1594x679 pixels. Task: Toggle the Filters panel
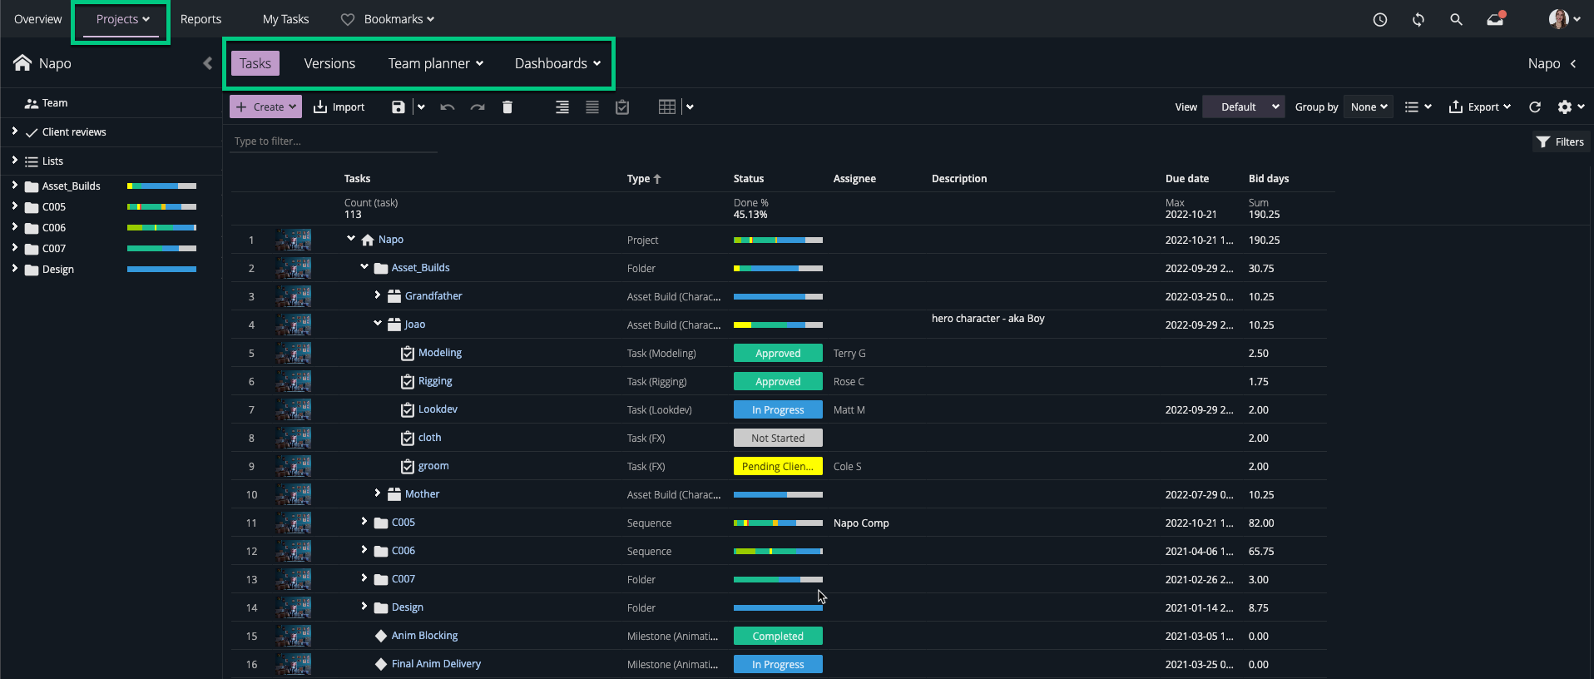tap(1560, 141)
